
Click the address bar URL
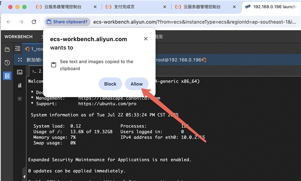194,22
